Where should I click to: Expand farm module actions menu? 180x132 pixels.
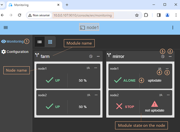[98, 56]
